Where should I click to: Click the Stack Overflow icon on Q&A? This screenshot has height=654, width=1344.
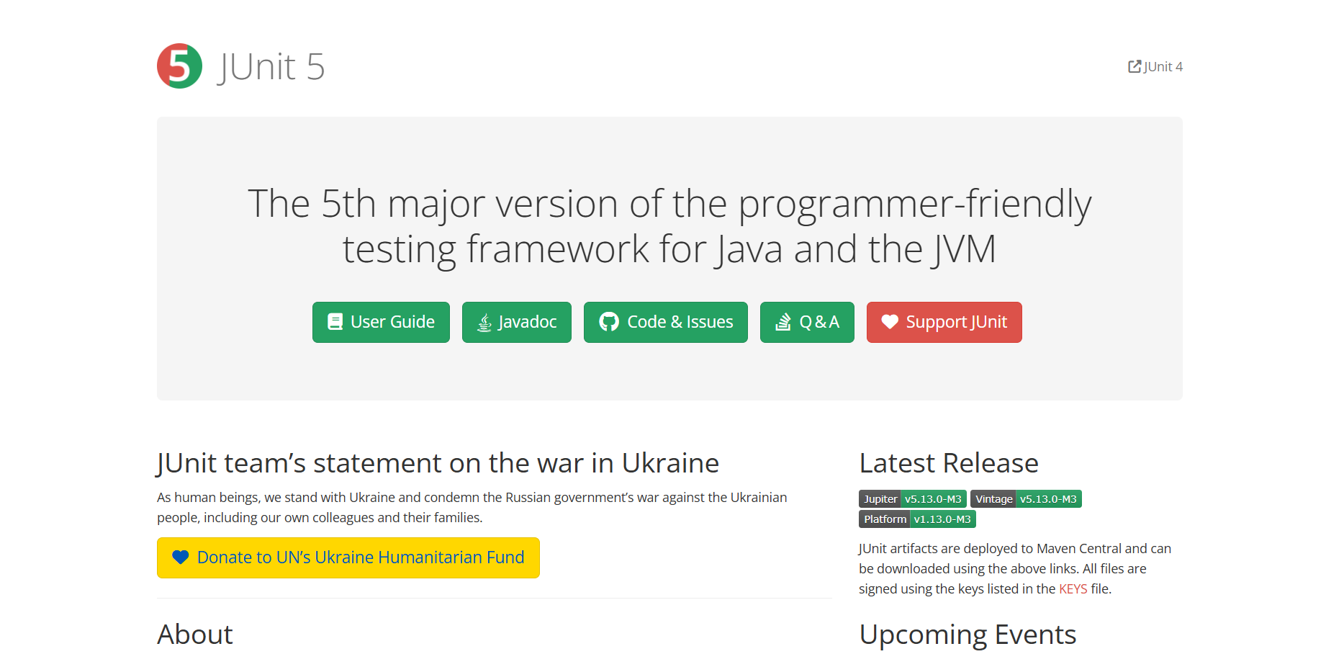click(783, 322)
